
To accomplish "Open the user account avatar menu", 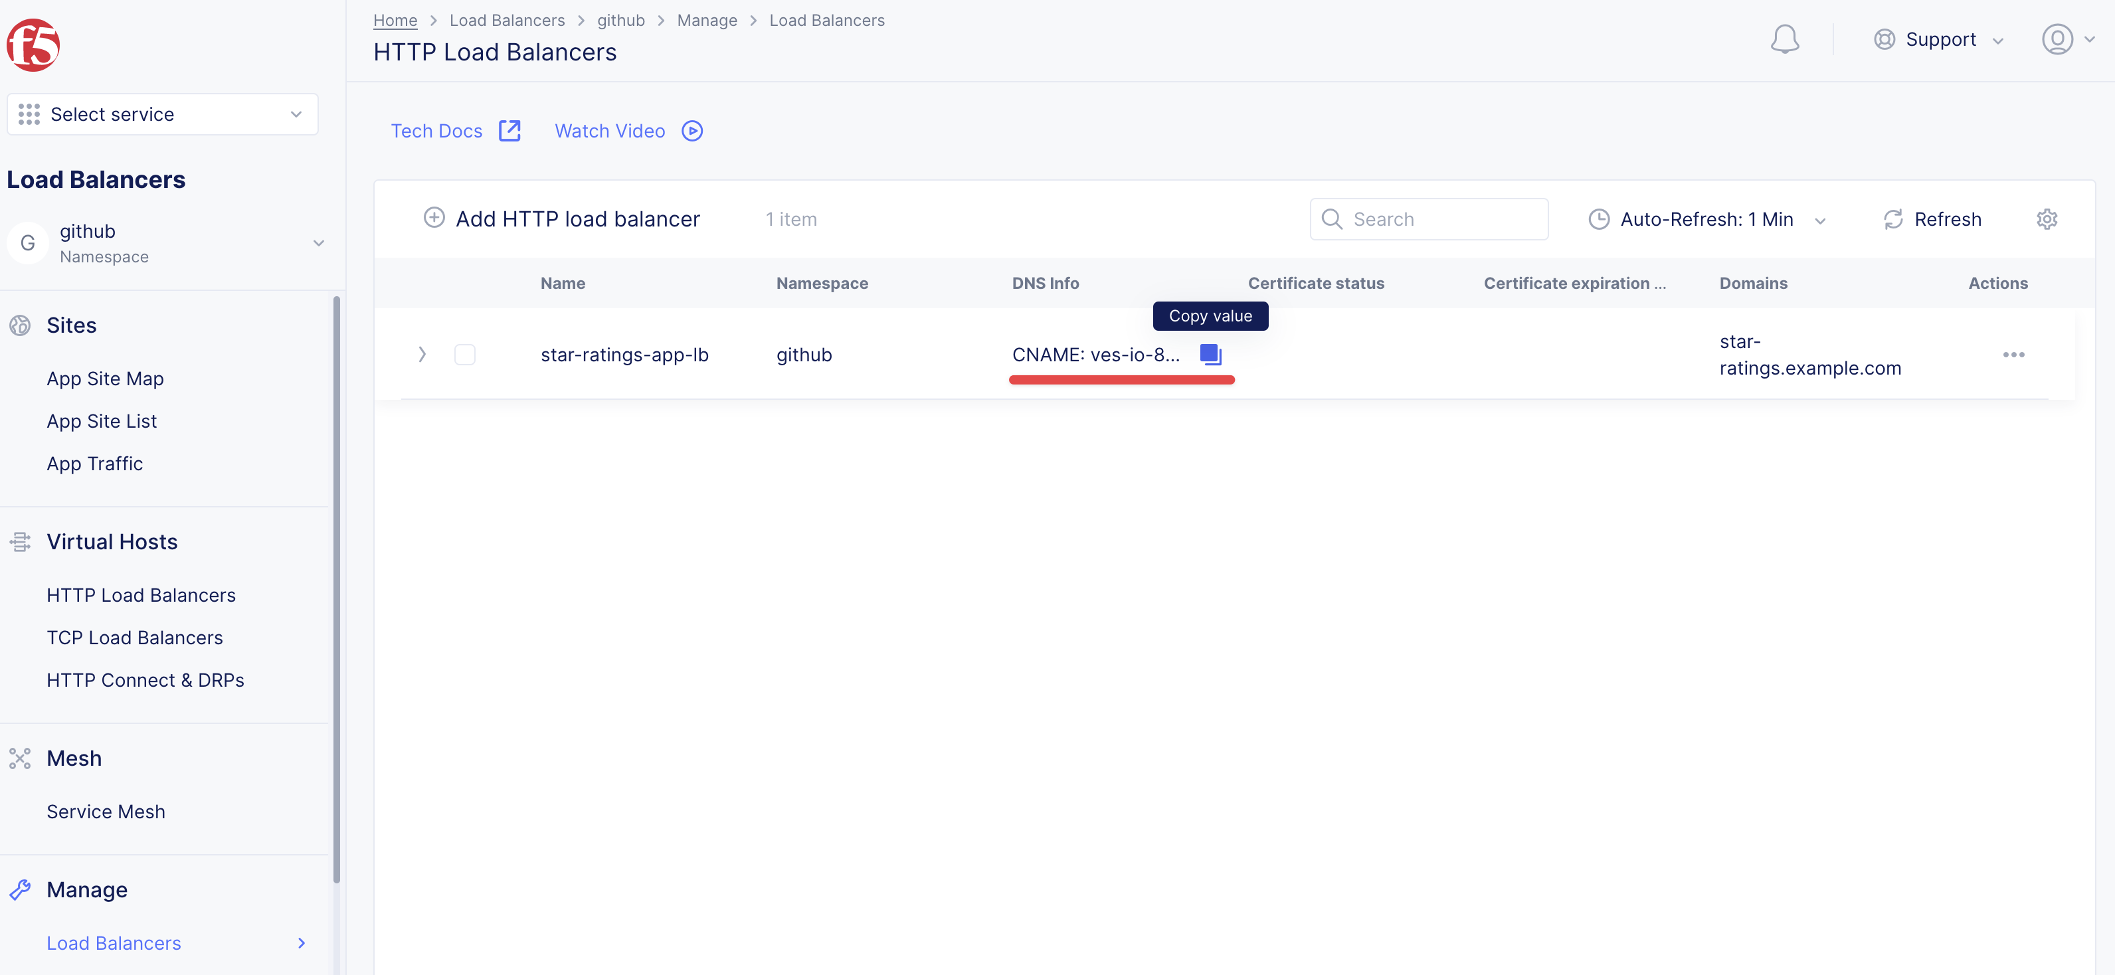I will pyautogui.click(x=2057, y=39).
